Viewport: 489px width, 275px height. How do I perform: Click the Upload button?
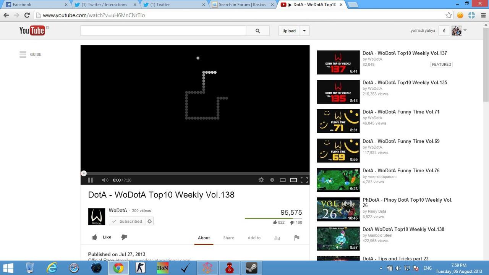pyautogui.click(x=289, y=31)
